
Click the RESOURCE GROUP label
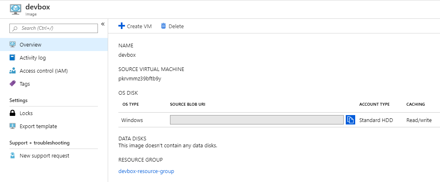pyautogui.click(x=141, y=160)
